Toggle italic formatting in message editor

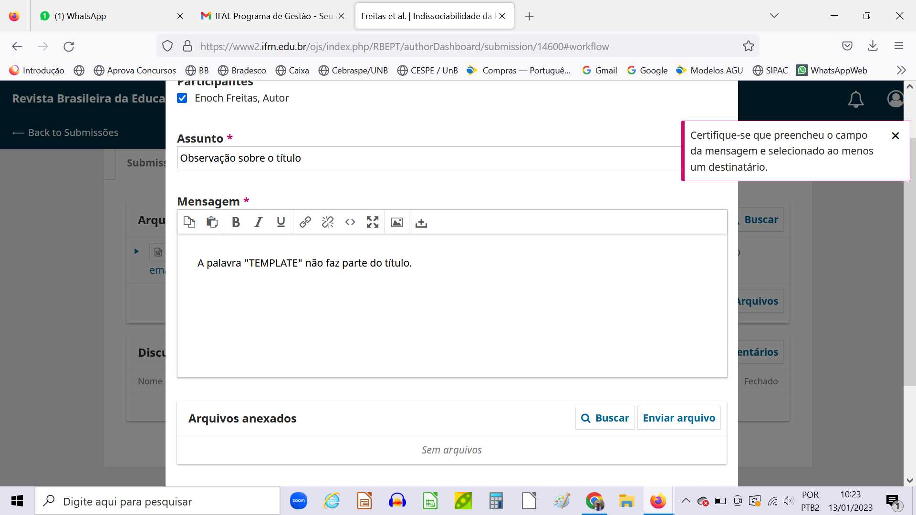258,222
